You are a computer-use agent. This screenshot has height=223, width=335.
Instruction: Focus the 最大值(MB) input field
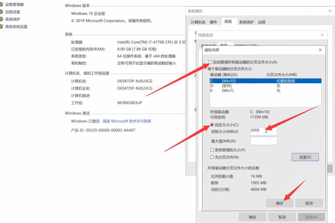[264, 141]
